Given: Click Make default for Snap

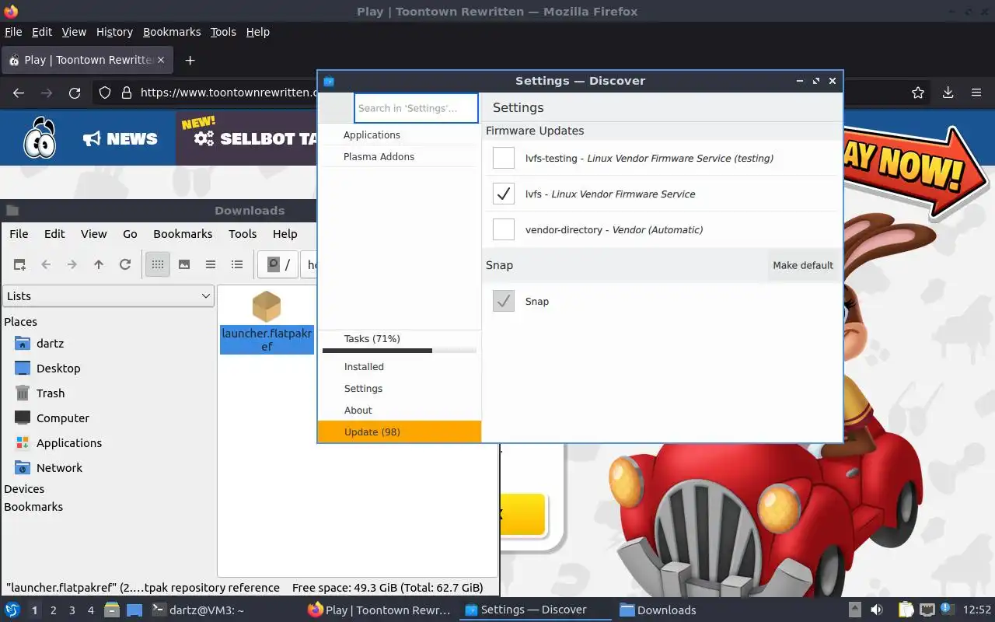Looking at the screenshot, I should (x=803, y=265).
